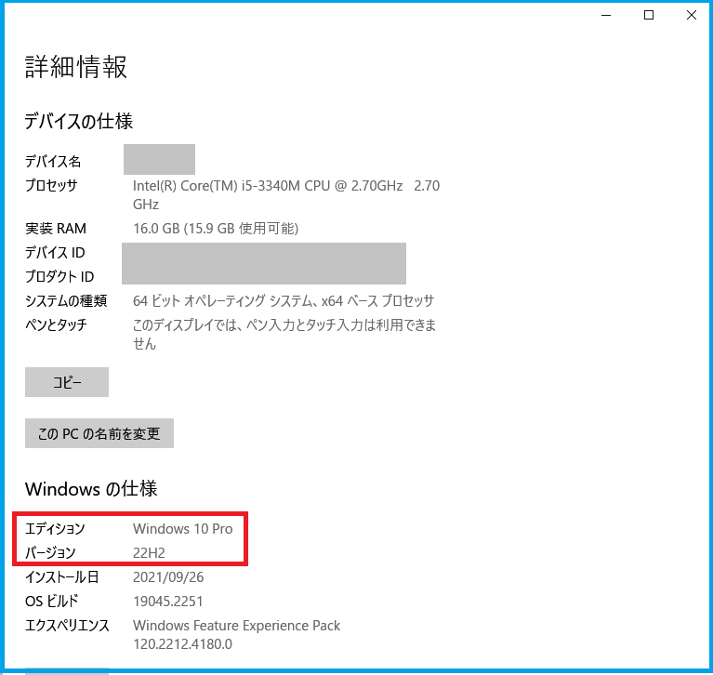Select the Intel(R) Core(TM) i5-3340M processor value
The width and height of the screenshot is (713, 675).
(286, 194)
